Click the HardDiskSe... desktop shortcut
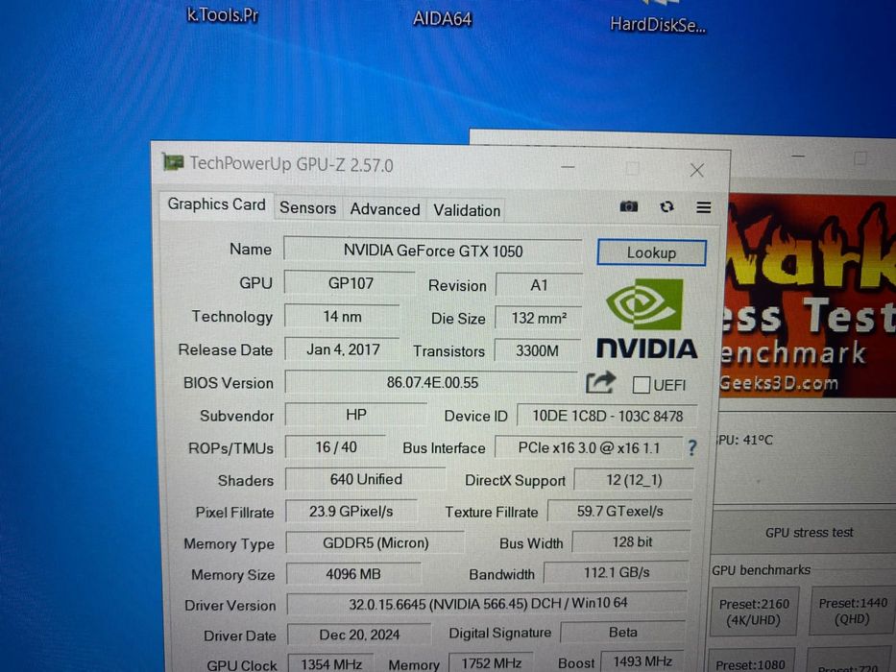This screenshot has width=896, height=672. tap(657, 25)
